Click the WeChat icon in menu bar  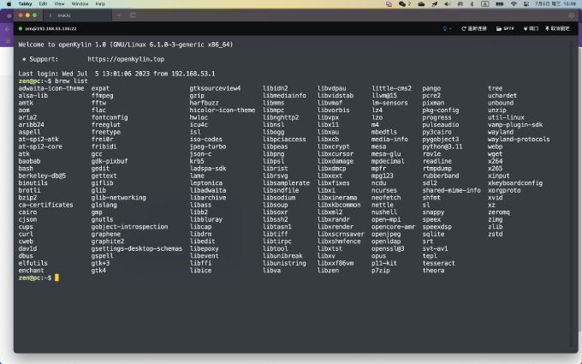click(402, 3)
